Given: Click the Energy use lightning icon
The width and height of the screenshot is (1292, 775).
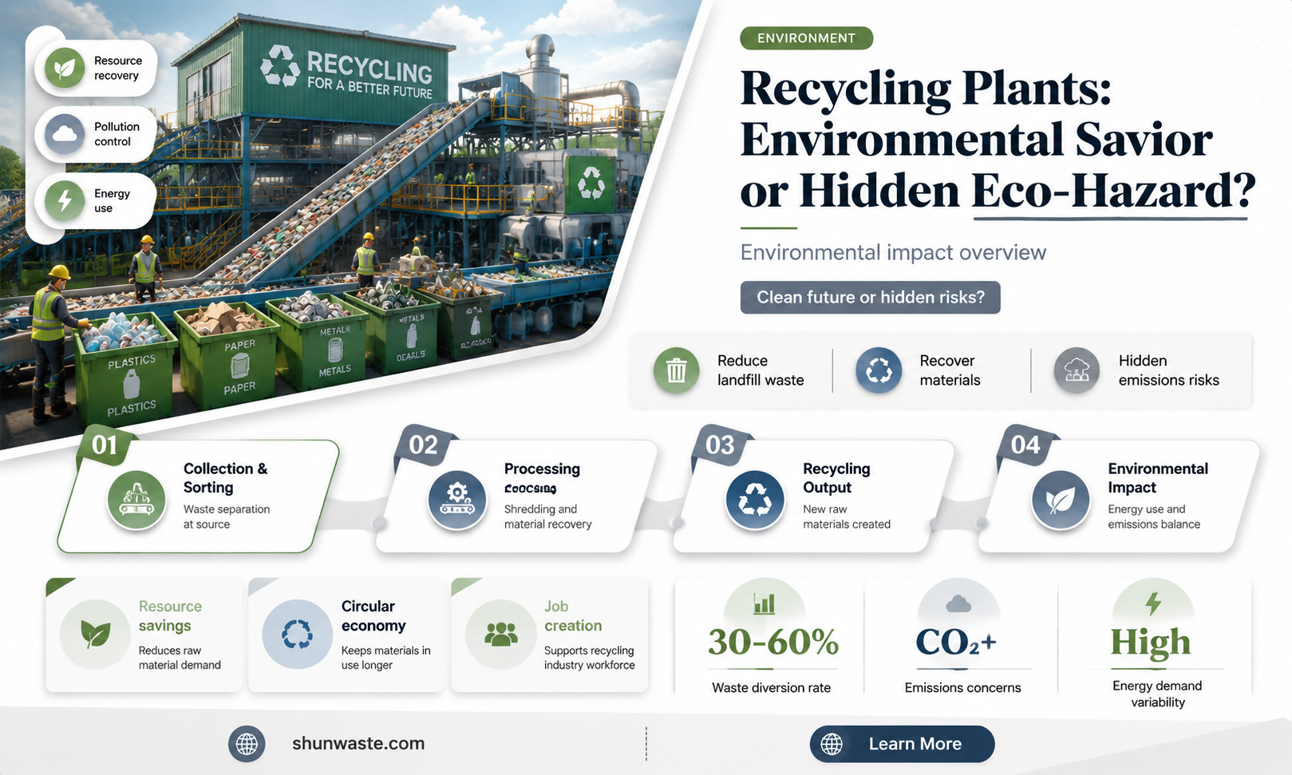Looking at the screenshot, I should (x=65, y=200).
